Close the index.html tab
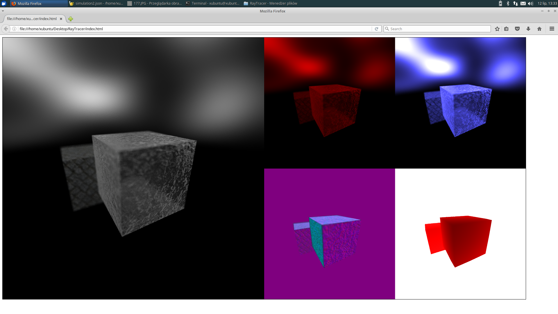Image resolution: width=558 pixels, height=314 pixels. click(61, 19)
